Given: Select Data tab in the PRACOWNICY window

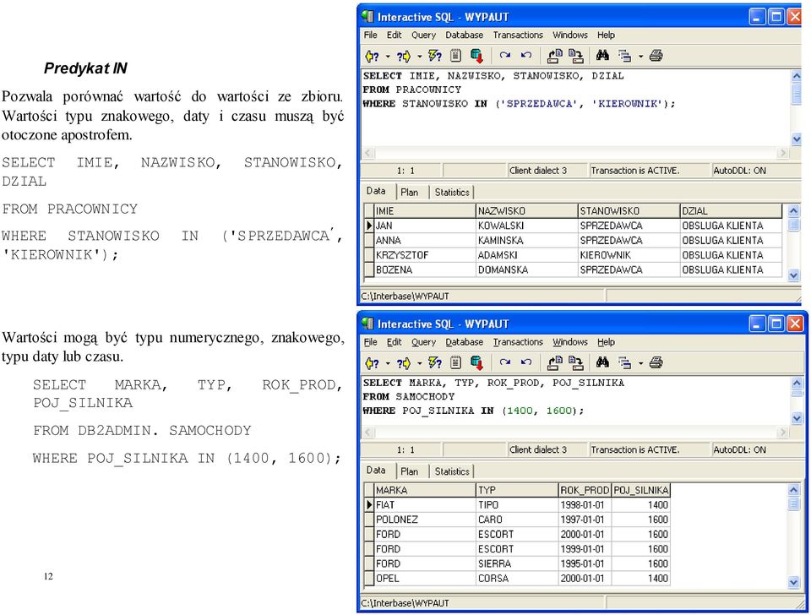Looking at the screenshot, I should (x=376, y=192).
